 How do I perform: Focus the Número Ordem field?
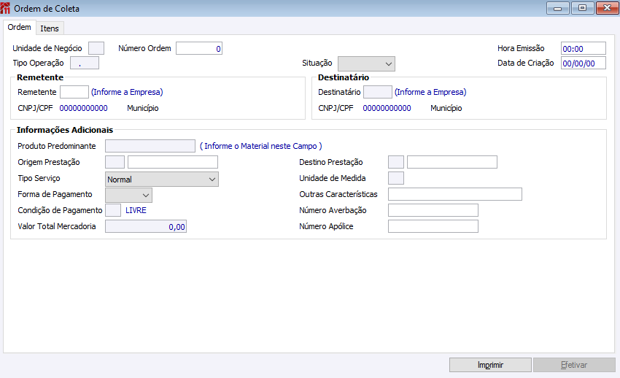pyautogui.click(x=199, y=48)
